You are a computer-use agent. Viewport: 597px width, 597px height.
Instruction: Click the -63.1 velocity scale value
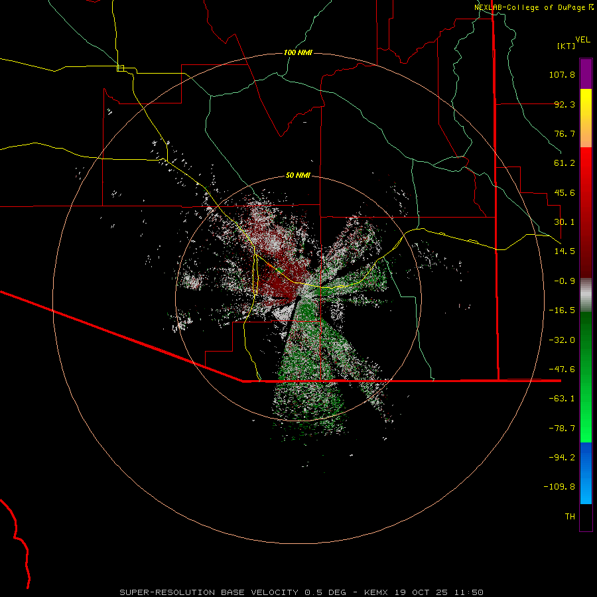coord(562,399)
